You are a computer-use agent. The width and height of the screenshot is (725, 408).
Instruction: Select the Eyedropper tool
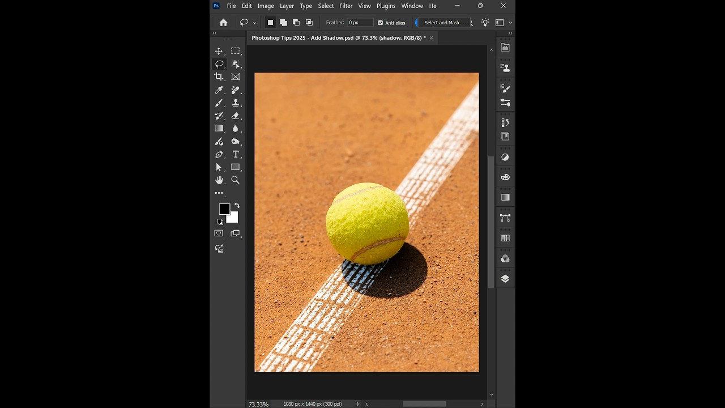[219, 90]
